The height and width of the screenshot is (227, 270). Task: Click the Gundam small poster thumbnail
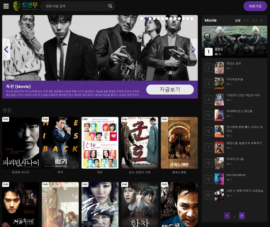pos(219,99)
